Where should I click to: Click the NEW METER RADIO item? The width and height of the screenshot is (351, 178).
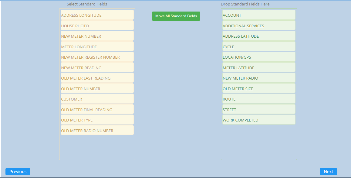click(259, 78)
